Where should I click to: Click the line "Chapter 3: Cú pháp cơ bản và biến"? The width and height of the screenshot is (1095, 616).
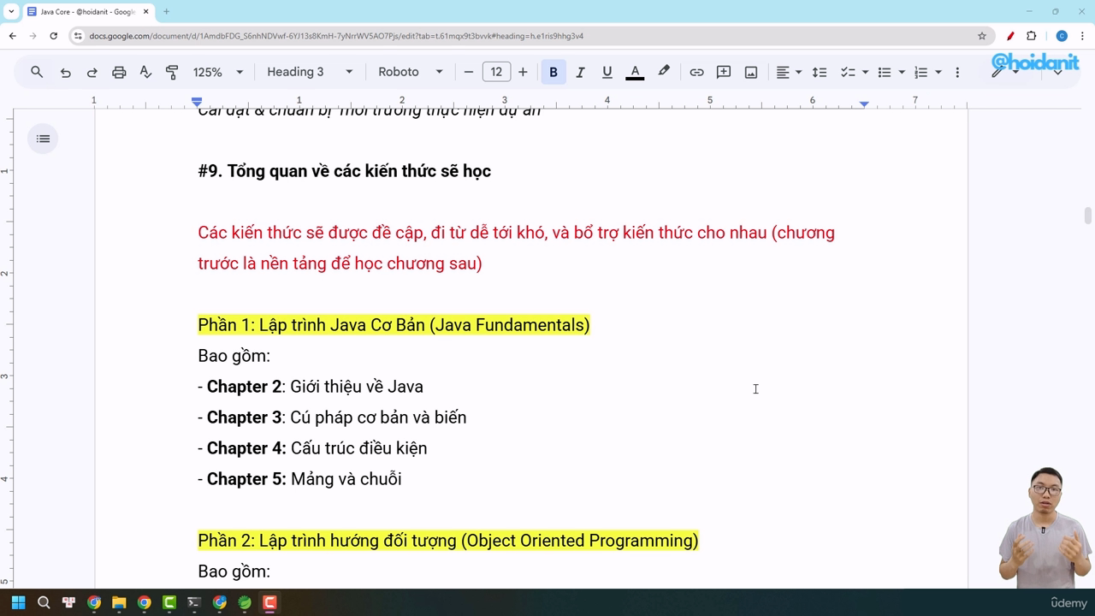coord(332,418)
